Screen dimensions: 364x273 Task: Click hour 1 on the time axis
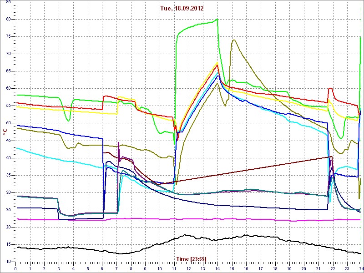click(x=30, y=268)
